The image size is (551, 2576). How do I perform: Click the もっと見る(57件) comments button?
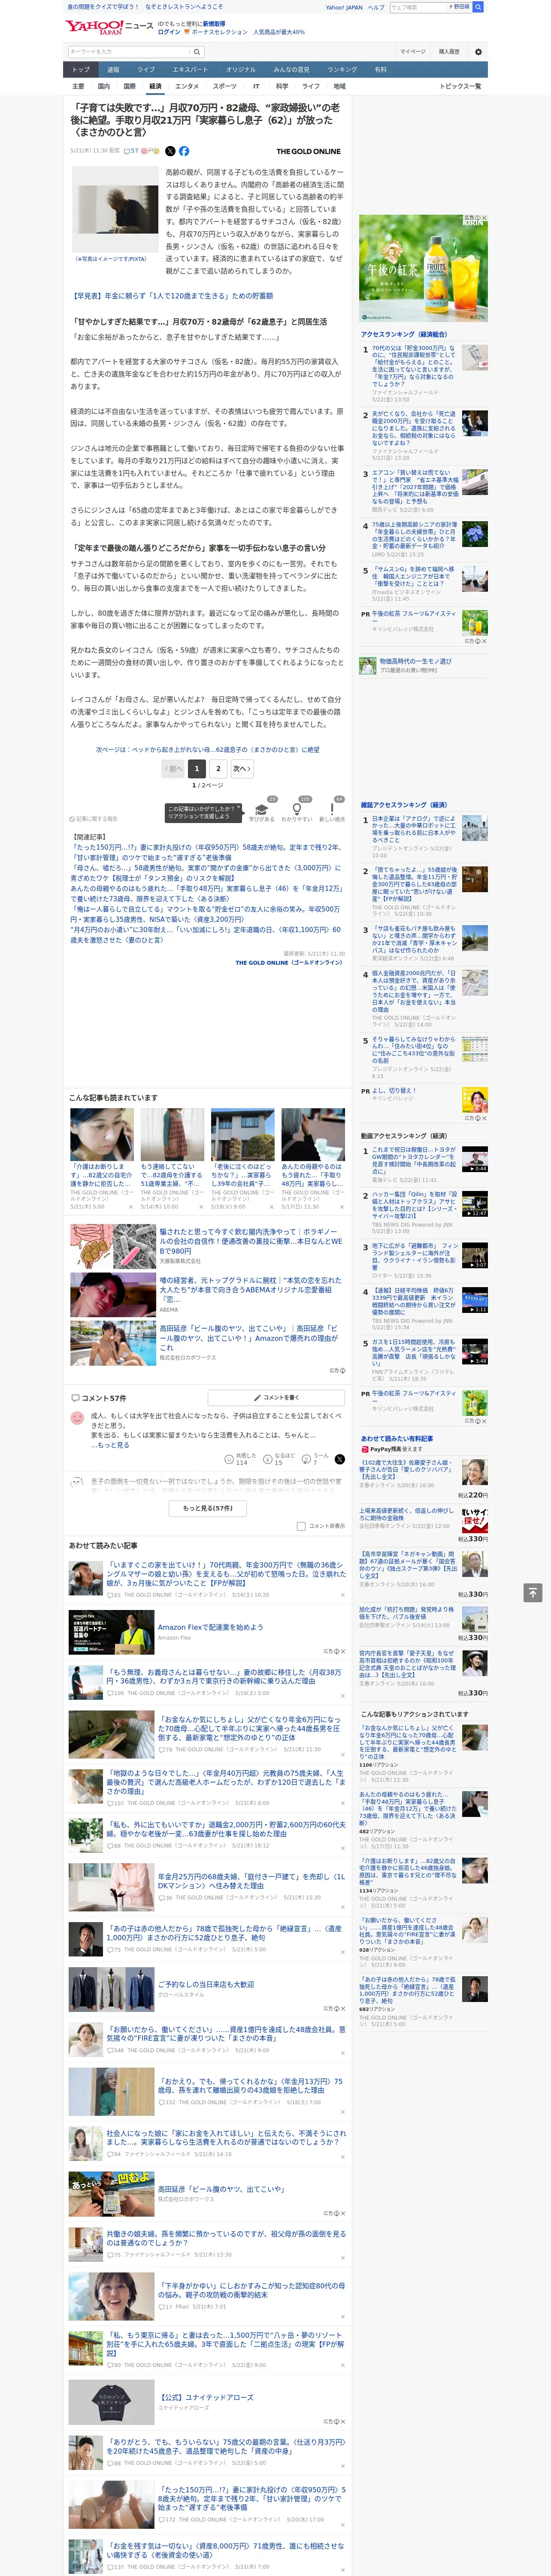(x=208, y=1508)
